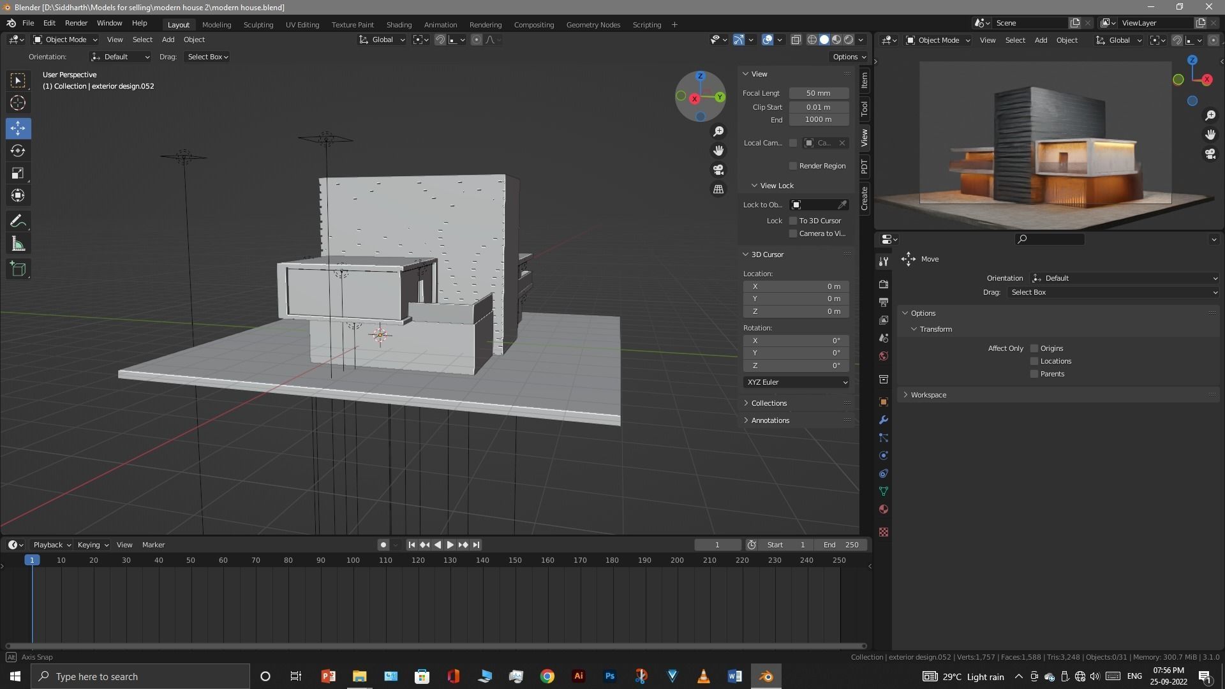1225x689 pixels.
Task: Open the Drag Select Box dropdown
Action: [208, 57]
